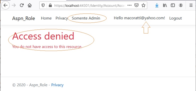Open the Home nav item
The width and height of the screenshot is (196, 91).
tap(46, 18)
